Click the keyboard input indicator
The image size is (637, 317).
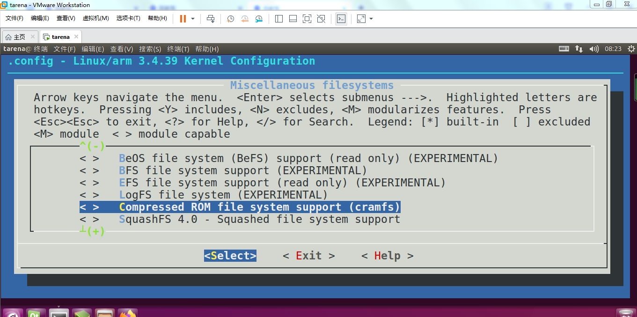[564, 49]
